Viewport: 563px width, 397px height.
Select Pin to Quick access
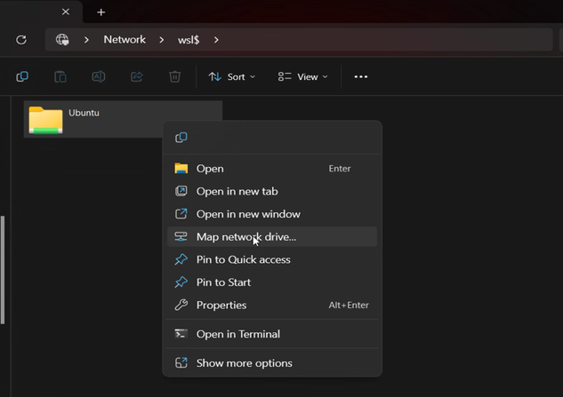point(243,259)
